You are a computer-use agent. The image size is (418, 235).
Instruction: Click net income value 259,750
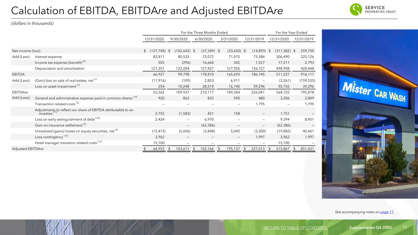point(307,51)
